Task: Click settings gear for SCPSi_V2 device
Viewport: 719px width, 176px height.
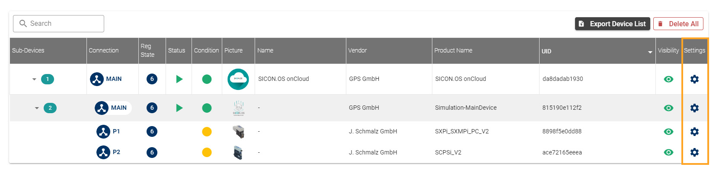Action: (x=694, y=152)
